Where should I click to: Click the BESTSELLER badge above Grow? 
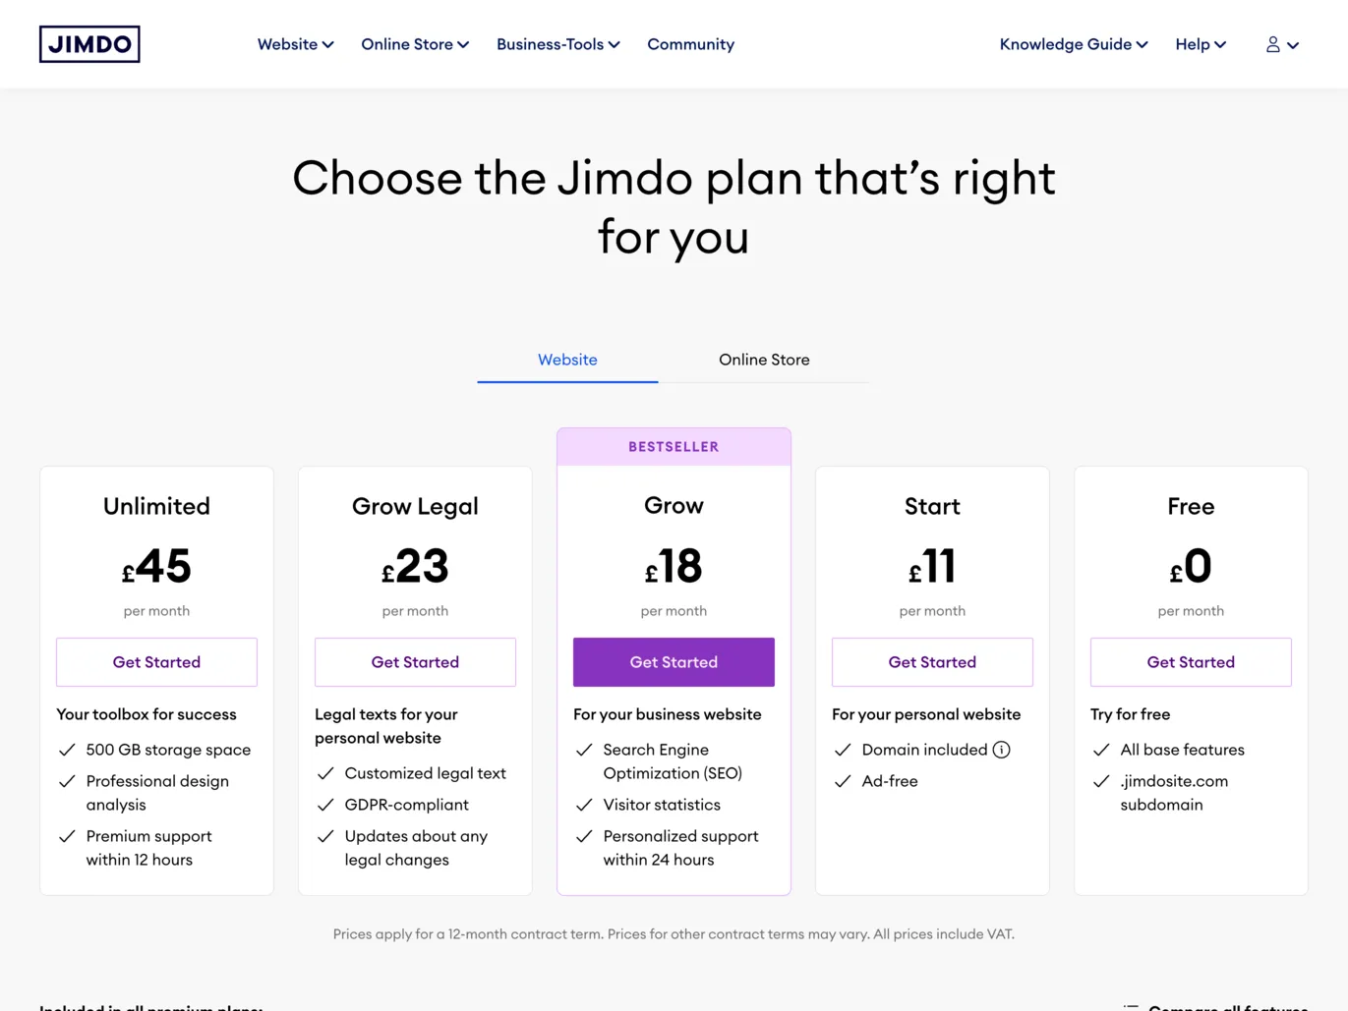pos(674,446)
